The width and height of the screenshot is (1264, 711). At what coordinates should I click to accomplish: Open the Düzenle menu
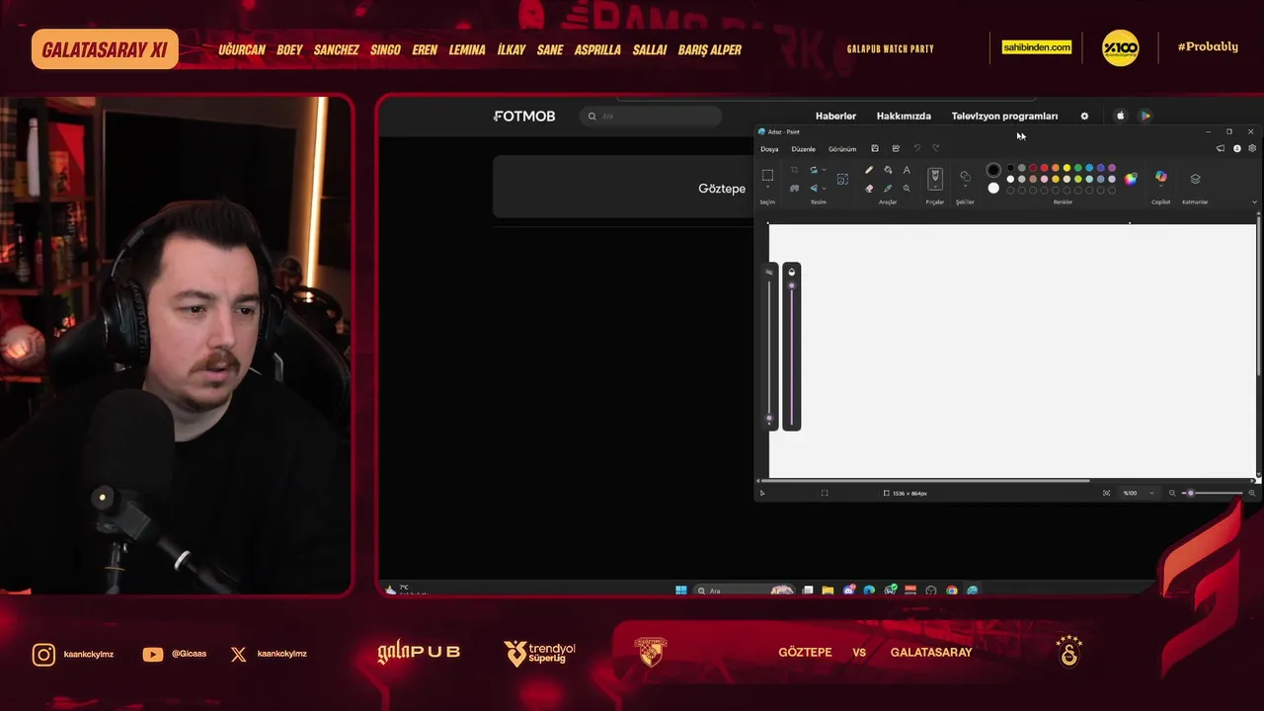[x=803, y=149]
